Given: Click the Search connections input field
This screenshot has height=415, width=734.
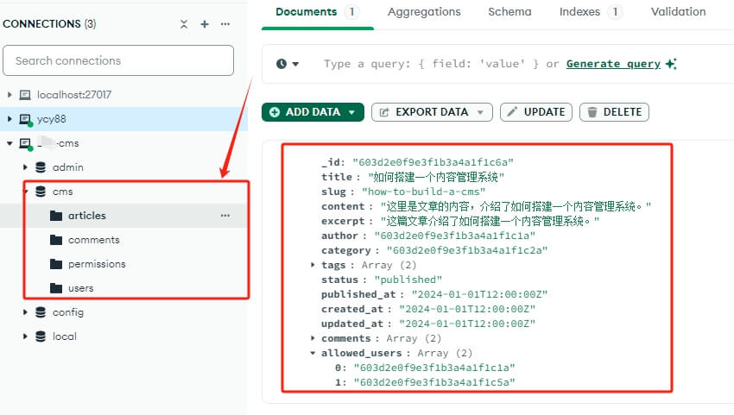Looking at the screenshot, I should (x=118, y=60).
